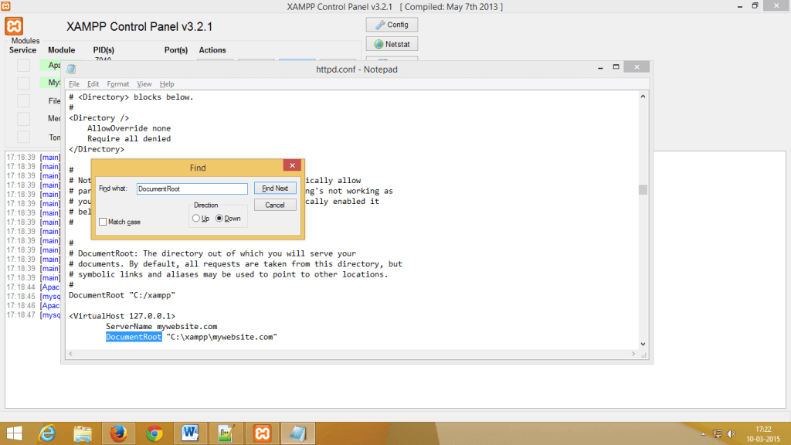Toggle the Tomcat service checkbox in XAMPP
The height and width of the screenshot is (445, 791).
(23, 137)
